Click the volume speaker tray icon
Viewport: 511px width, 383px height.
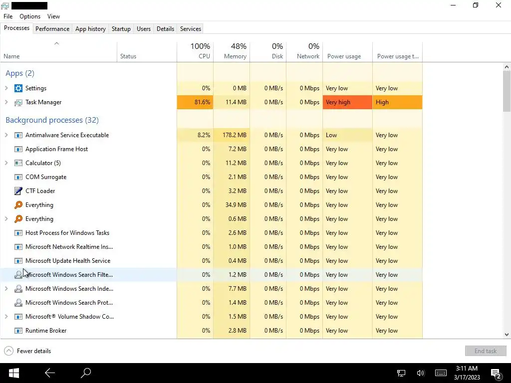click(420, 373)
